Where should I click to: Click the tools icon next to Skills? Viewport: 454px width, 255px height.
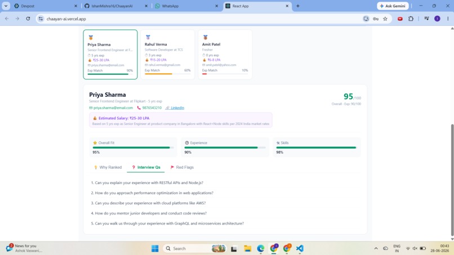(x=278, y=143)
